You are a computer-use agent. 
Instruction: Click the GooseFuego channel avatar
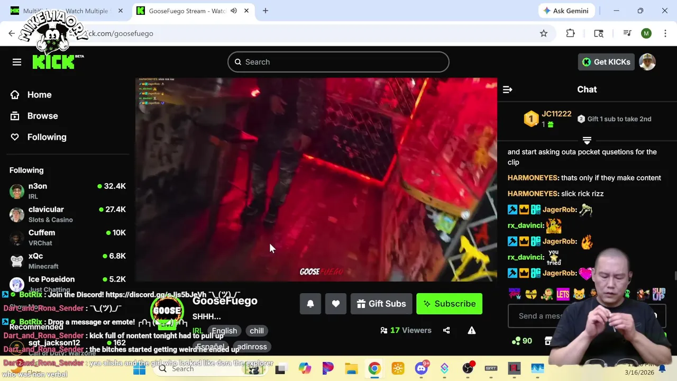coord(167,311)
